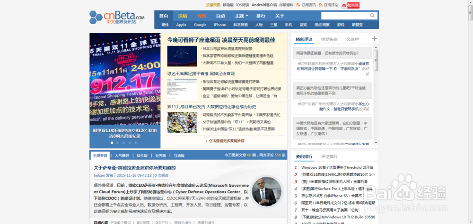This screenshot has width=473, height=224.
Task: Open the iPhone topic link
Action: pyautogui.click(x=220, y=25)
